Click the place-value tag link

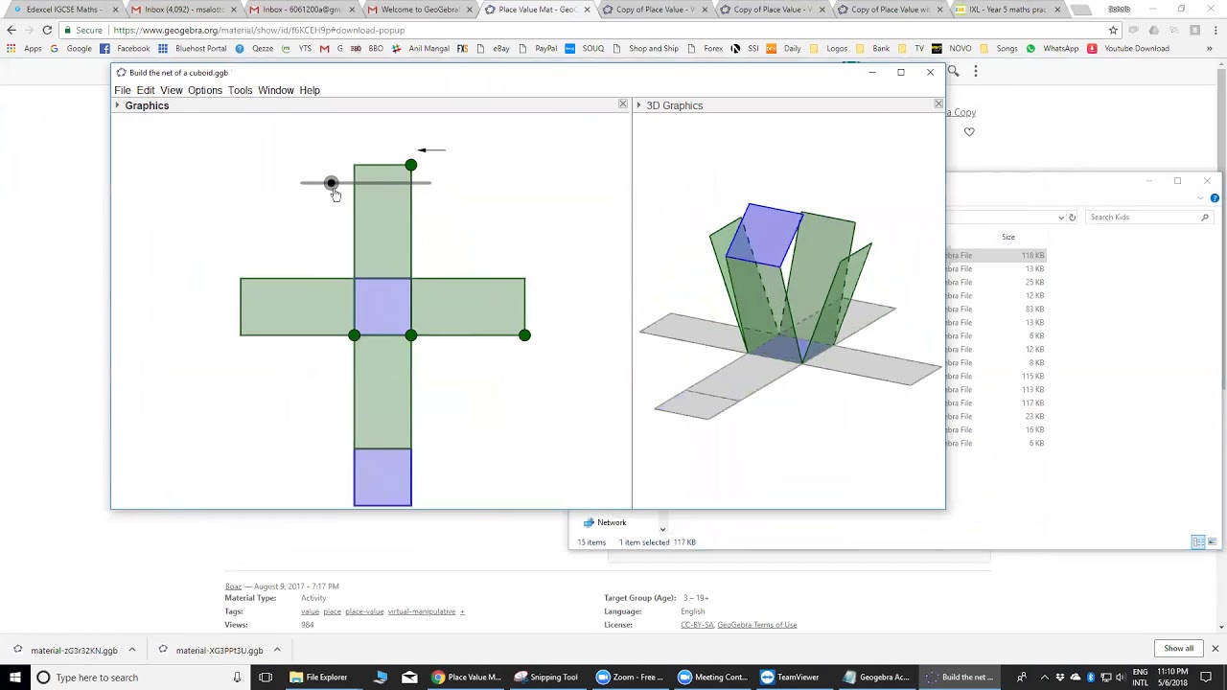(364, 611)
